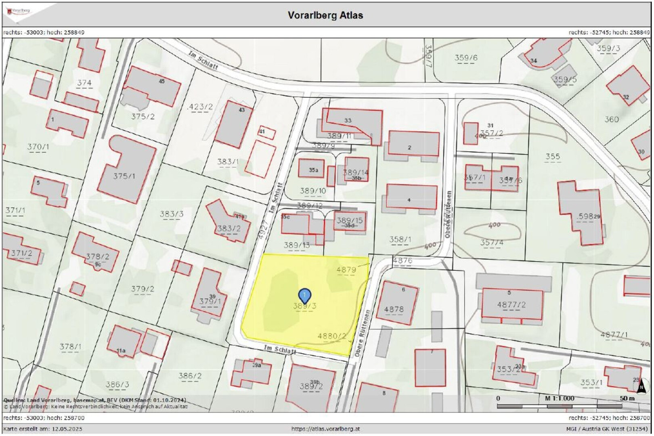Select parcel label 4880/2

[332, 336]
